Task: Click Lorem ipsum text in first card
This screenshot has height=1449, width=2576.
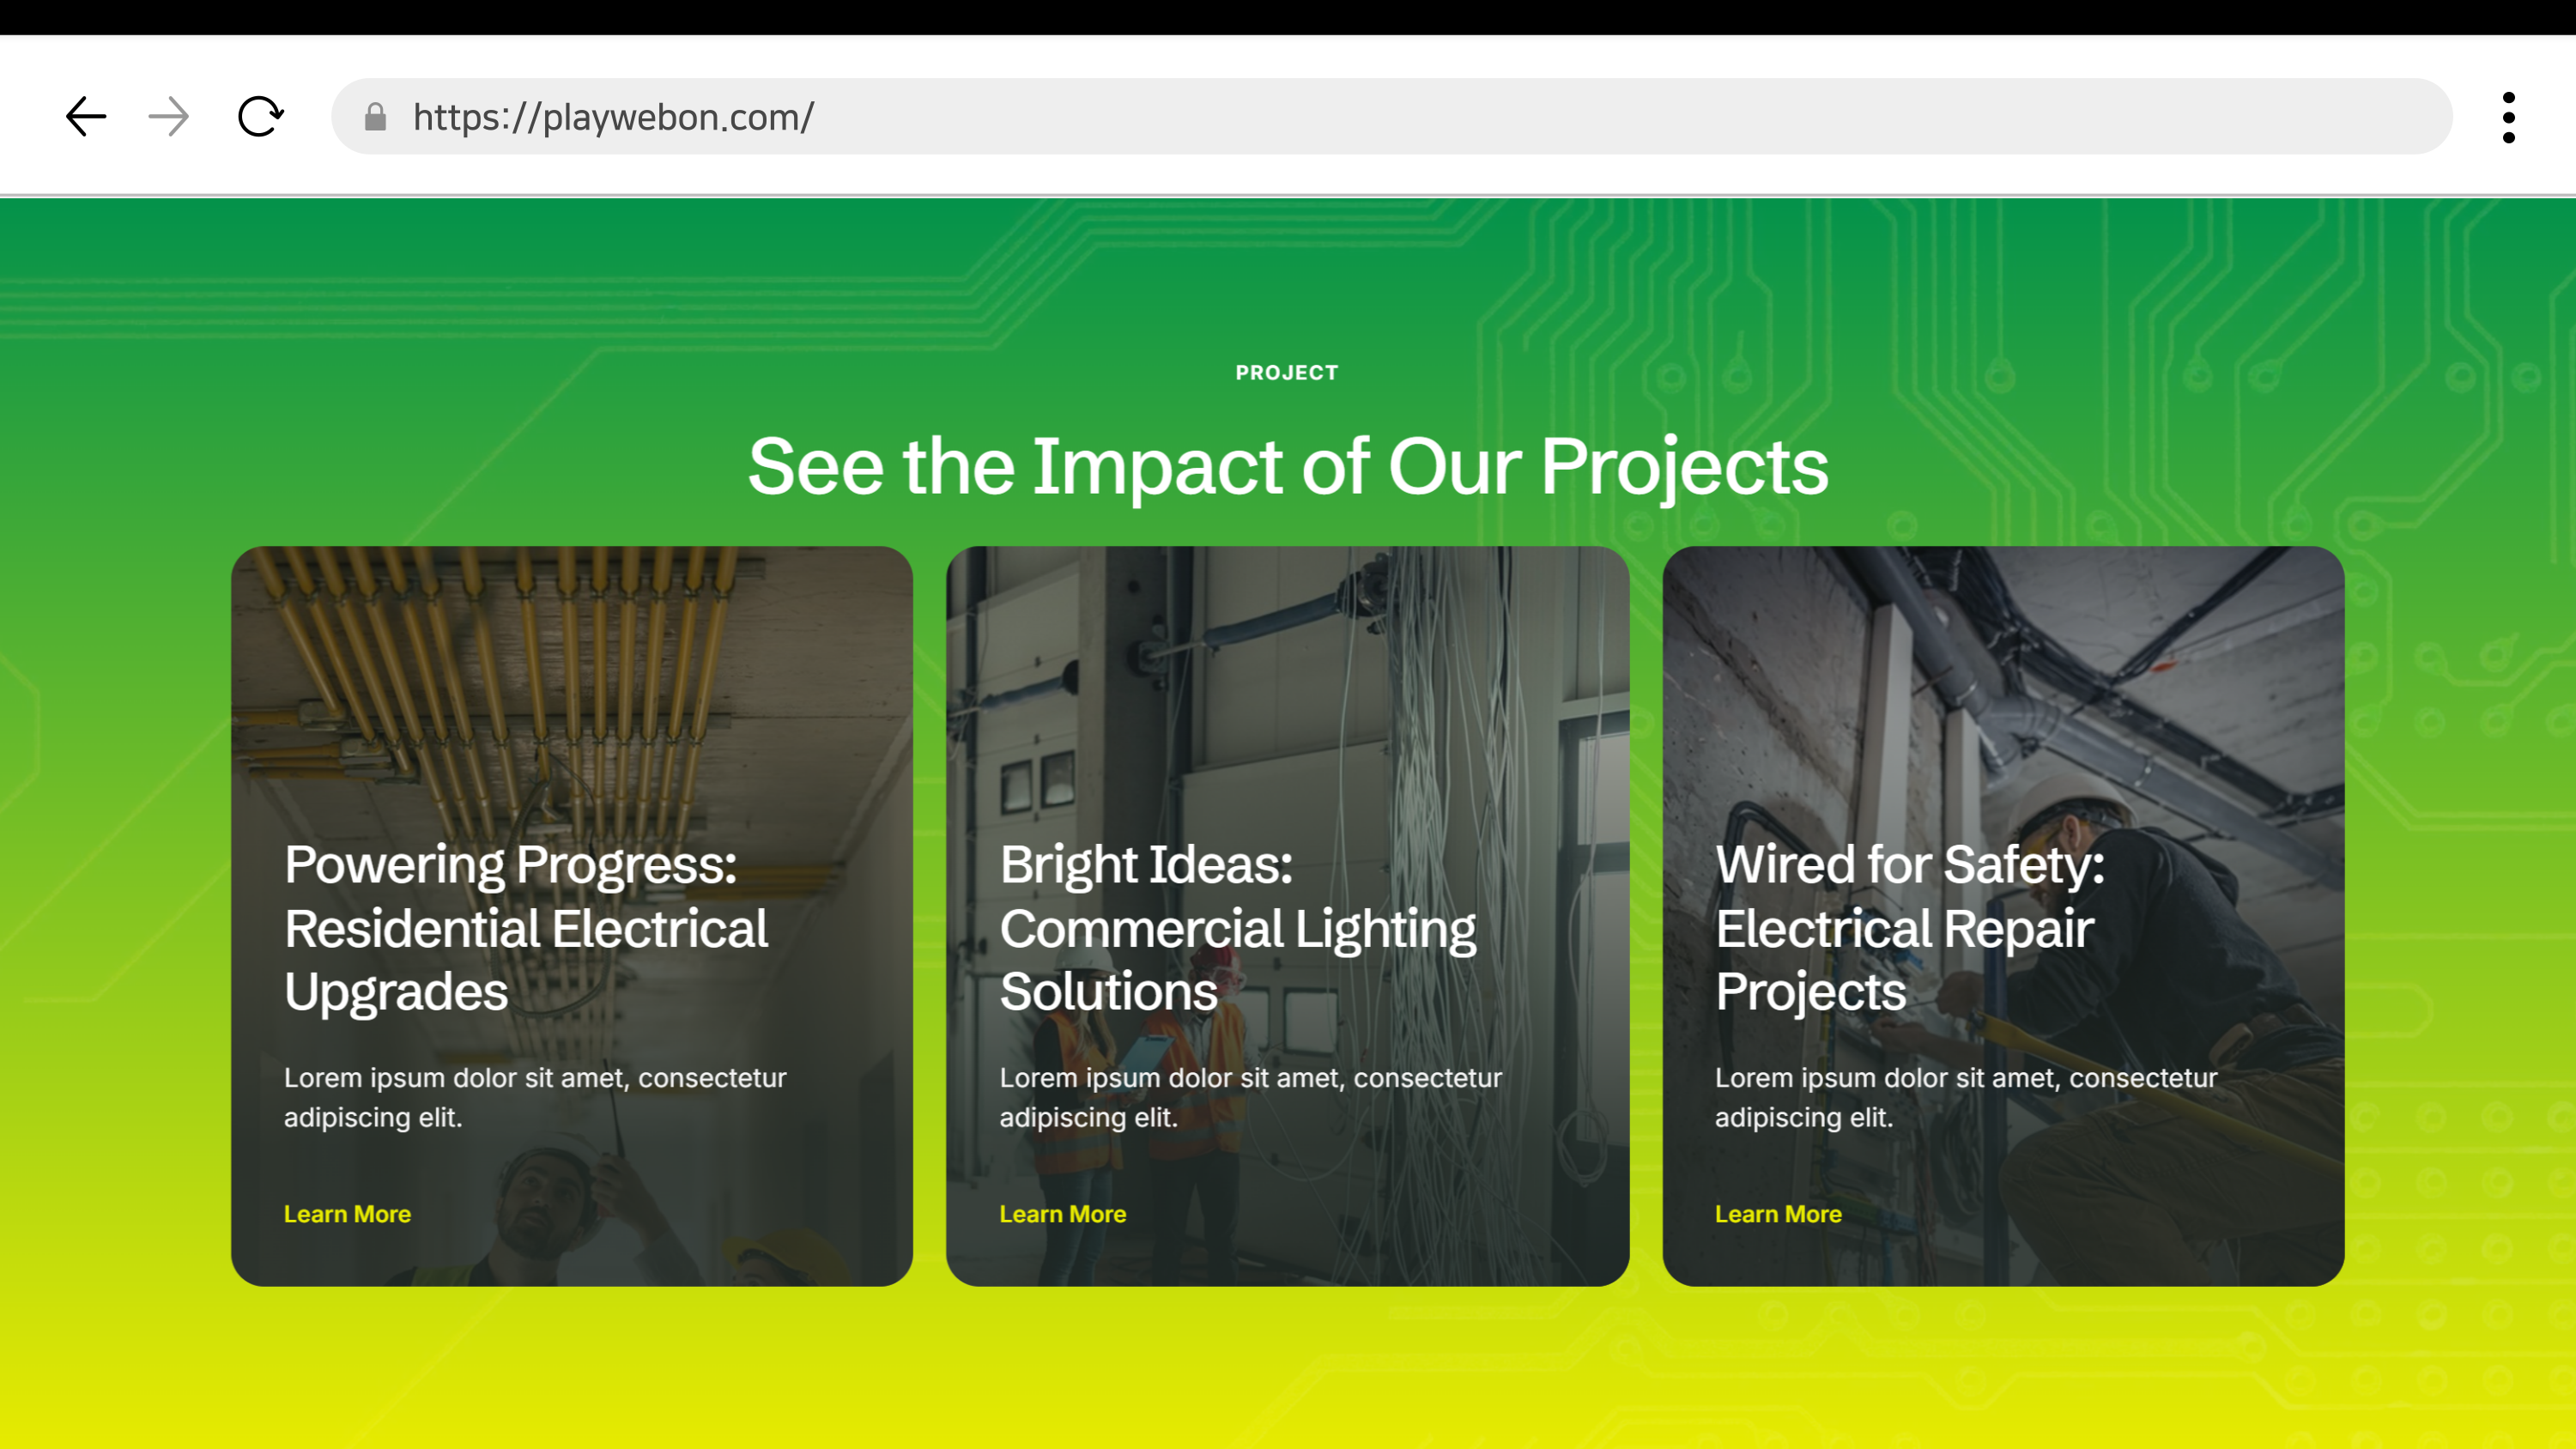Action: click(534, 1096)
